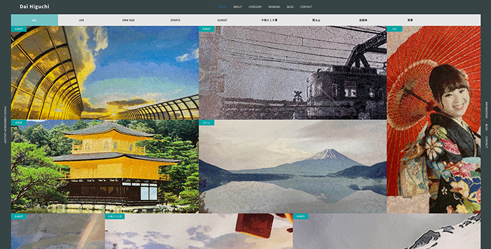Image resolution: width=491 pixels, height=249 pixels.
Task: Open the Dai Higuchi site logo
Action: point(34,6)
